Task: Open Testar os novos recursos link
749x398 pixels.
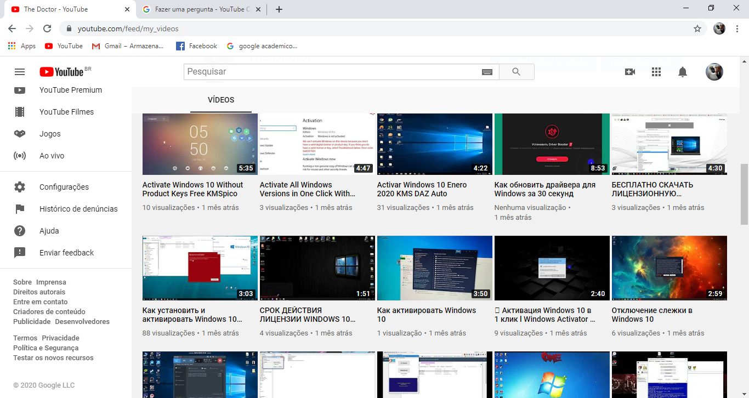Action: click(x=53, y=358)
